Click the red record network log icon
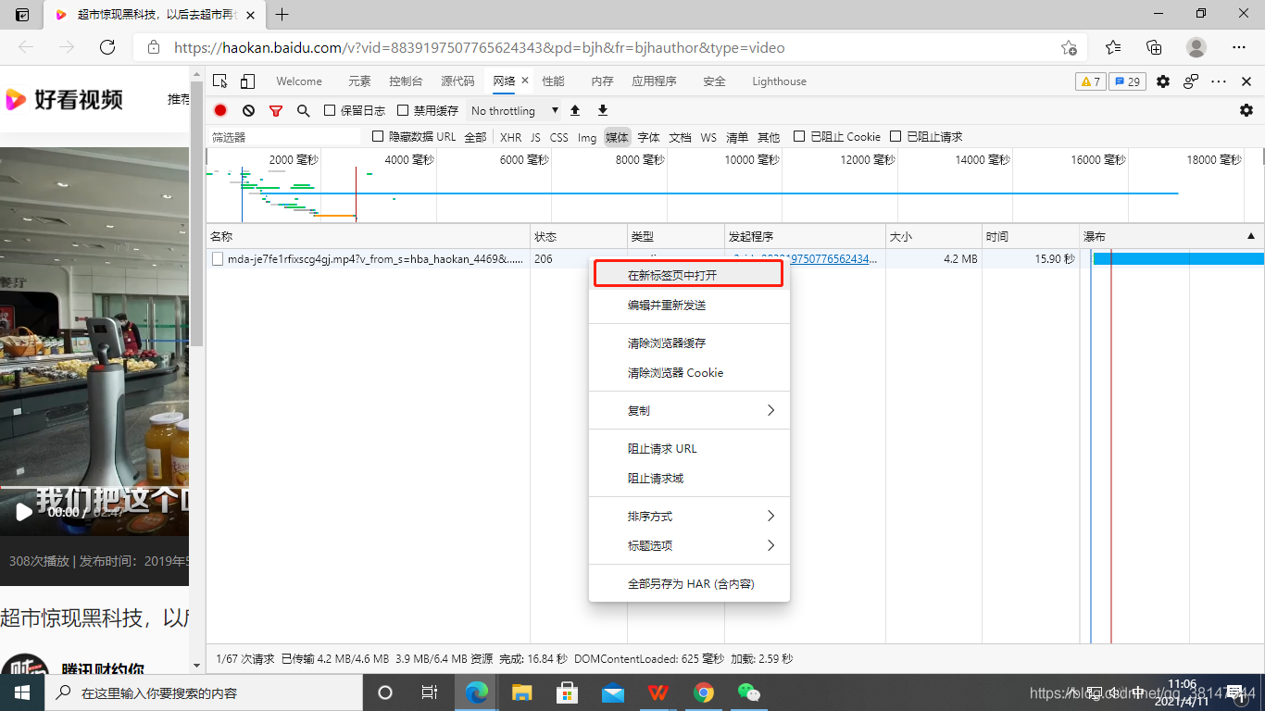 (x=220, y=110)
